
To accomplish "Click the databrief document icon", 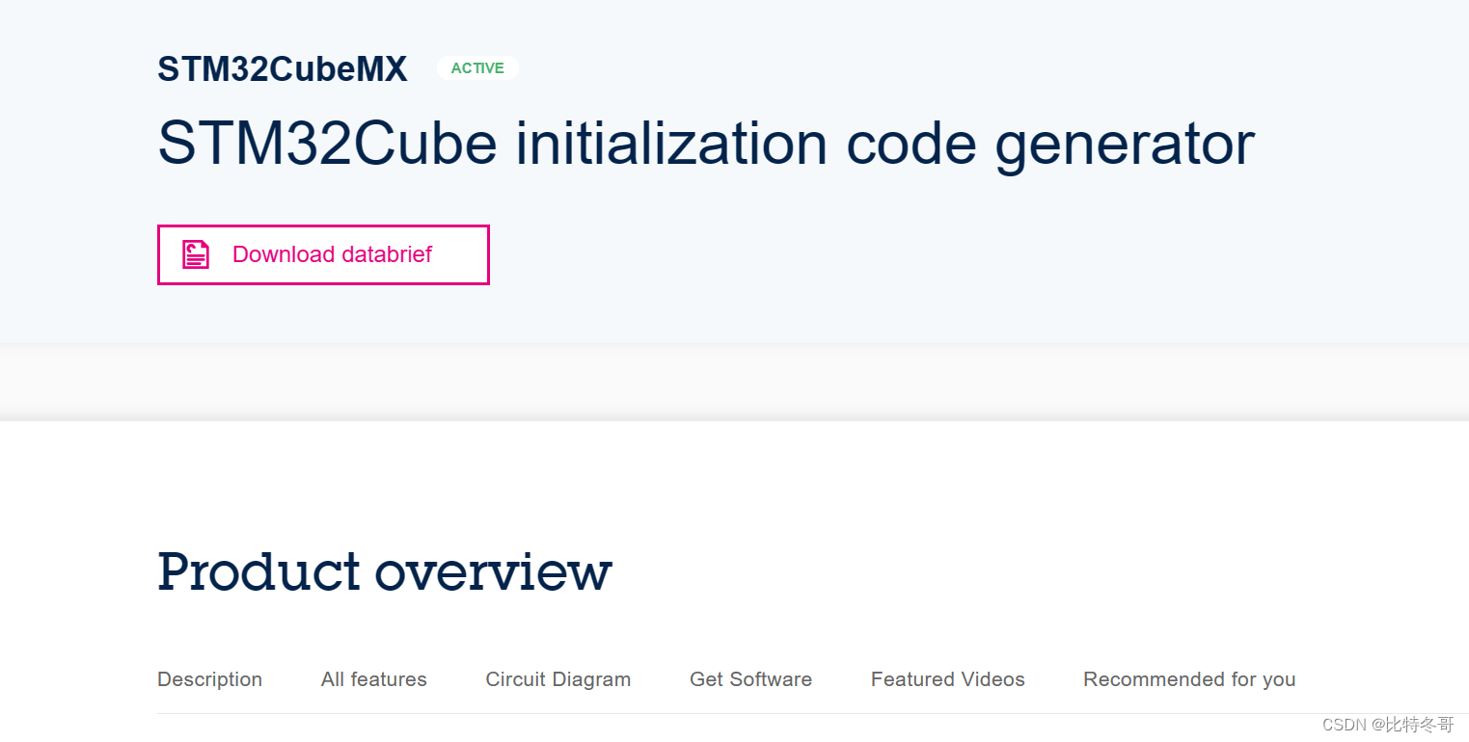I will pyautogui.click(x=196, y=254).
